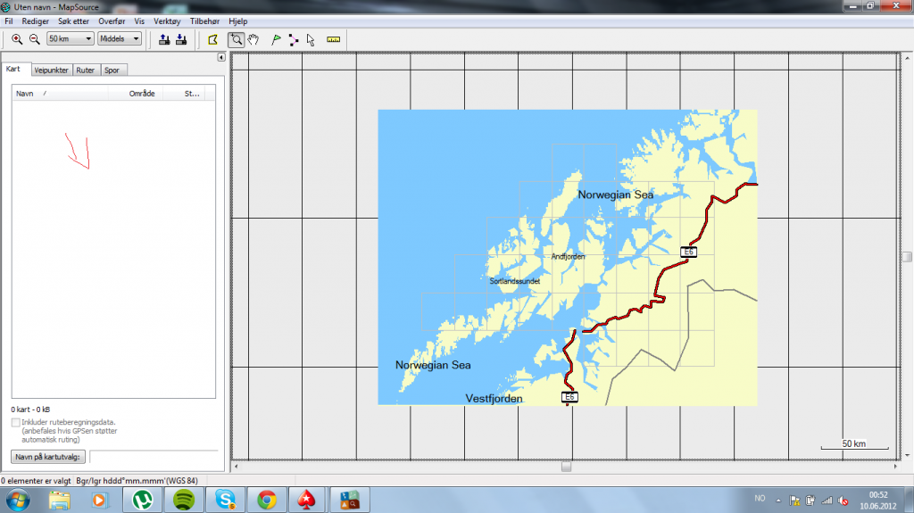Select the route tool
The width and height of the screenshot is (914, 513).
point(293,39)
